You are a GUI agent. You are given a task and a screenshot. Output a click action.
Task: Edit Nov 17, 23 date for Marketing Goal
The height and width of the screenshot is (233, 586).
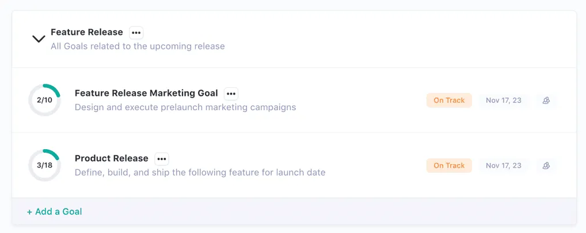[503, 100]
